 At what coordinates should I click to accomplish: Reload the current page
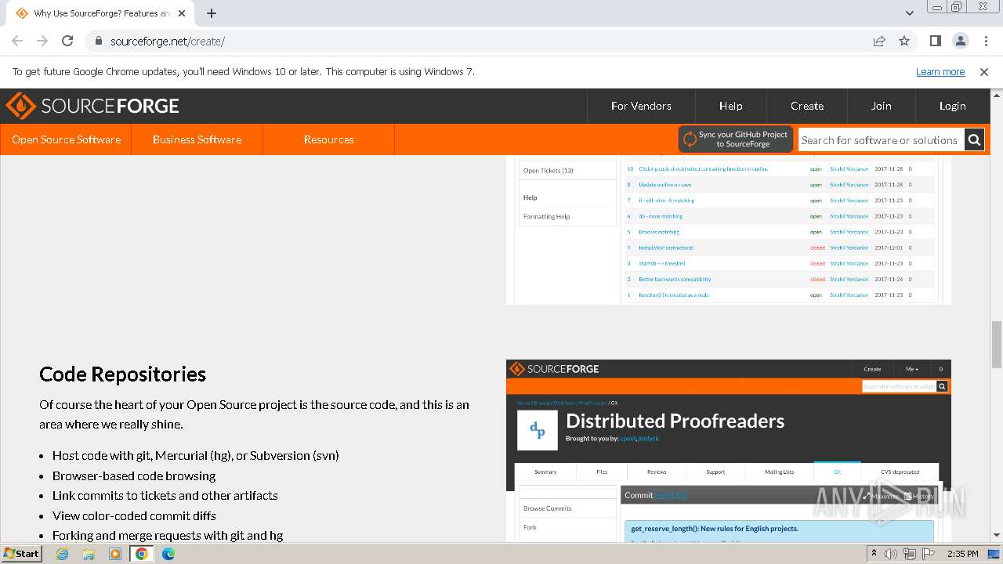[67, 42]
